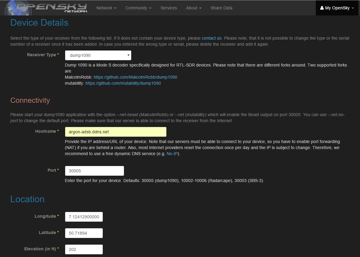Open the MalcolmRobb dump1090 GitHub link
360x257 pixels.
pyautogui.click(x=135, y=77)
